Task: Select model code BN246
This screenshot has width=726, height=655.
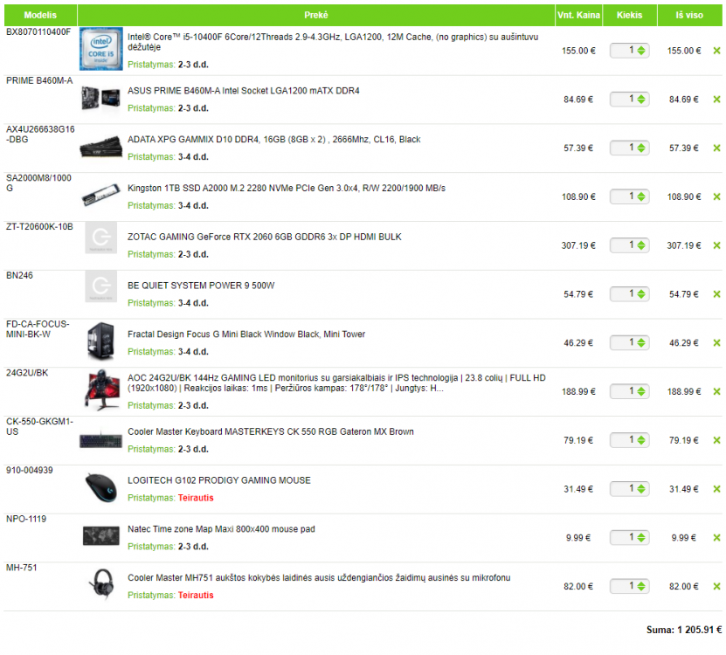Action: click(19, 275)
